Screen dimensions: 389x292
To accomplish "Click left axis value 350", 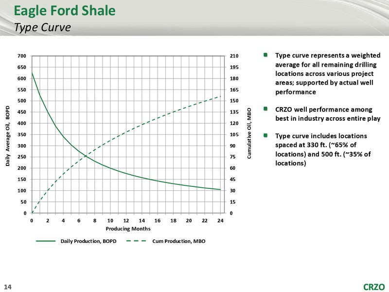I will pyautogui.click(x=22, y=135).
